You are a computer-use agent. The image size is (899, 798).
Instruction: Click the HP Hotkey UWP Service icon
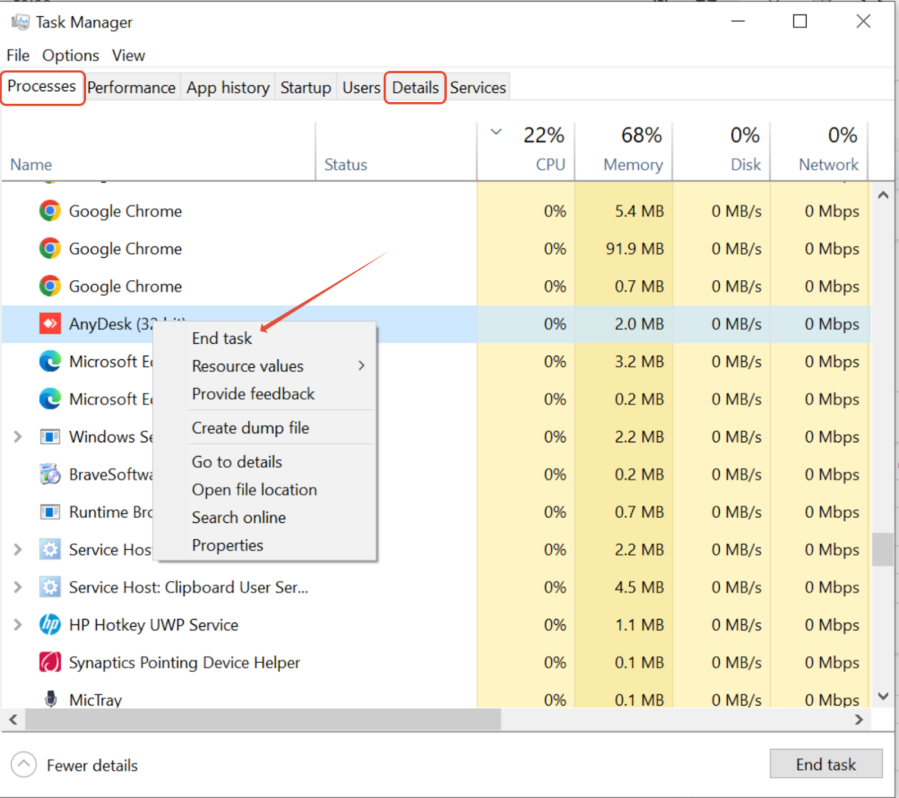tap(50, 625)
